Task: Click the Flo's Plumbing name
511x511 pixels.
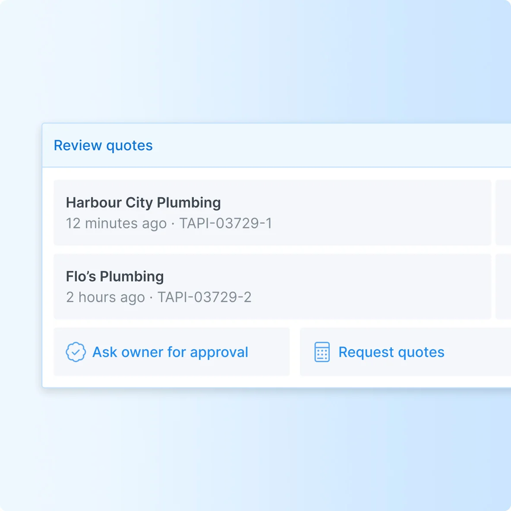Action: tap(115, 276)
